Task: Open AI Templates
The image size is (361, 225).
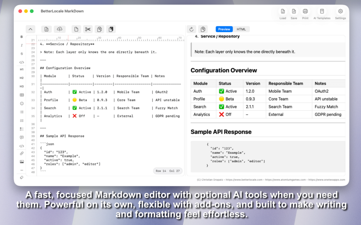Action: 322,14
